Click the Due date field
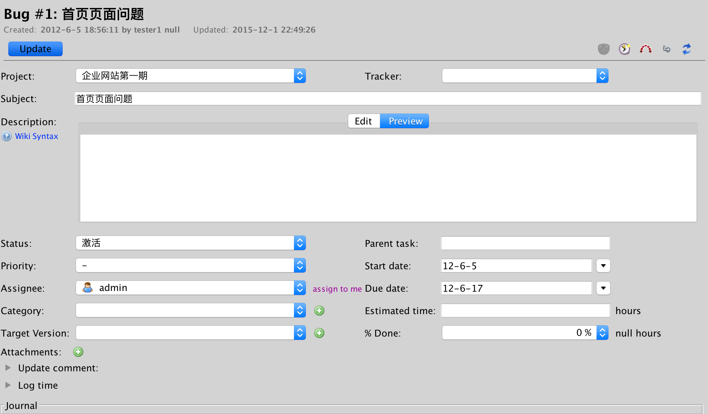Screen dimensions: 708x414 tap(517, 288)
